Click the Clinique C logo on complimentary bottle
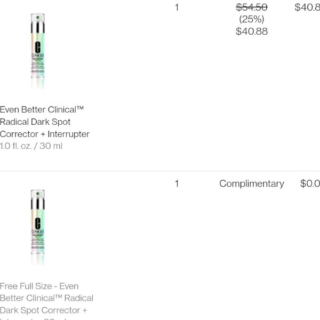 [37, 223]
